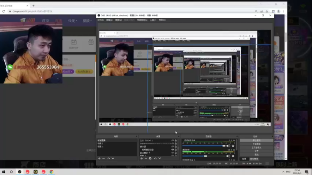Add a new source with plus icon
This screenshot has width=312, height=175.
tap(142, 158)
